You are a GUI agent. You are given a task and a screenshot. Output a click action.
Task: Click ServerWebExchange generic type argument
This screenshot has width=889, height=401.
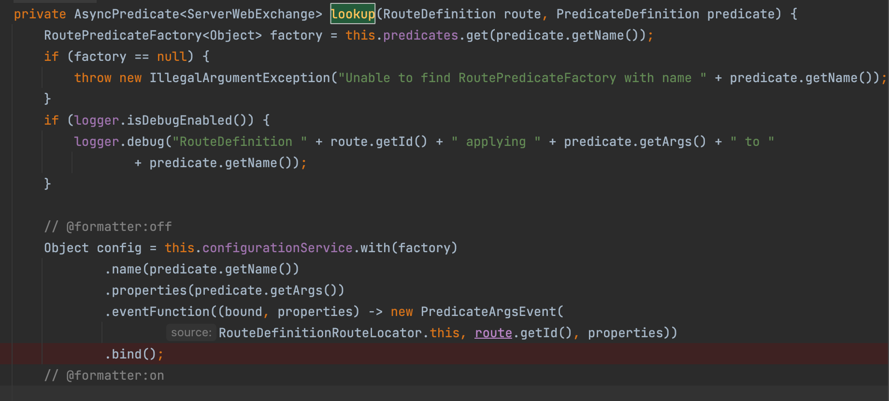(251, 14)
